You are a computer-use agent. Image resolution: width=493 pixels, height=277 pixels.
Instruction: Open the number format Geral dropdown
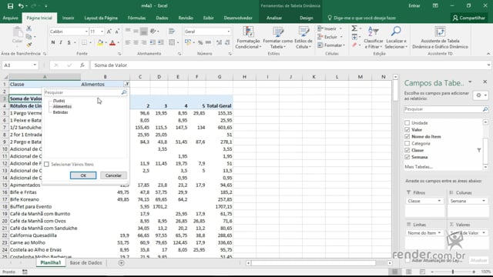point(229,32)
